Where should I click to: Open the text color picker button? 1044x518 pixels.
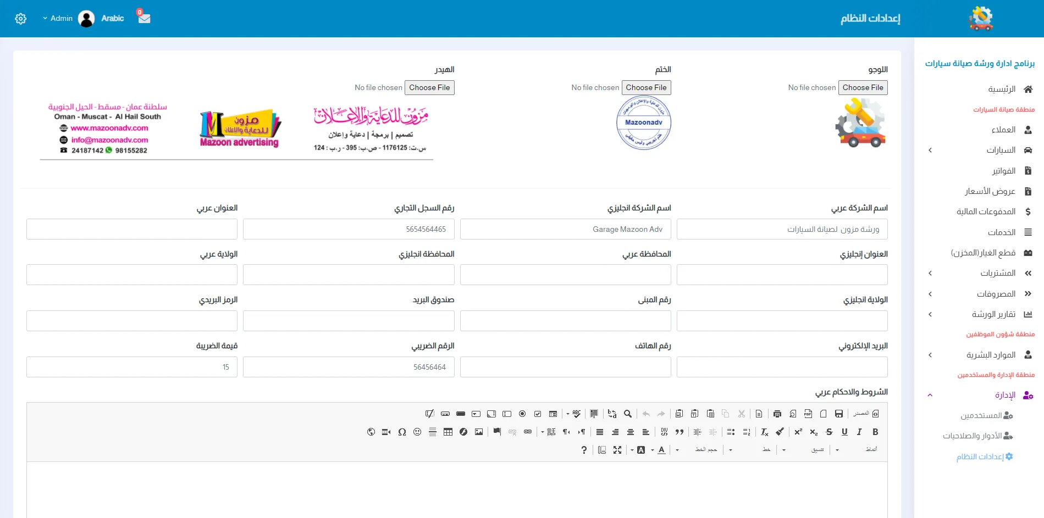point(662,450)
